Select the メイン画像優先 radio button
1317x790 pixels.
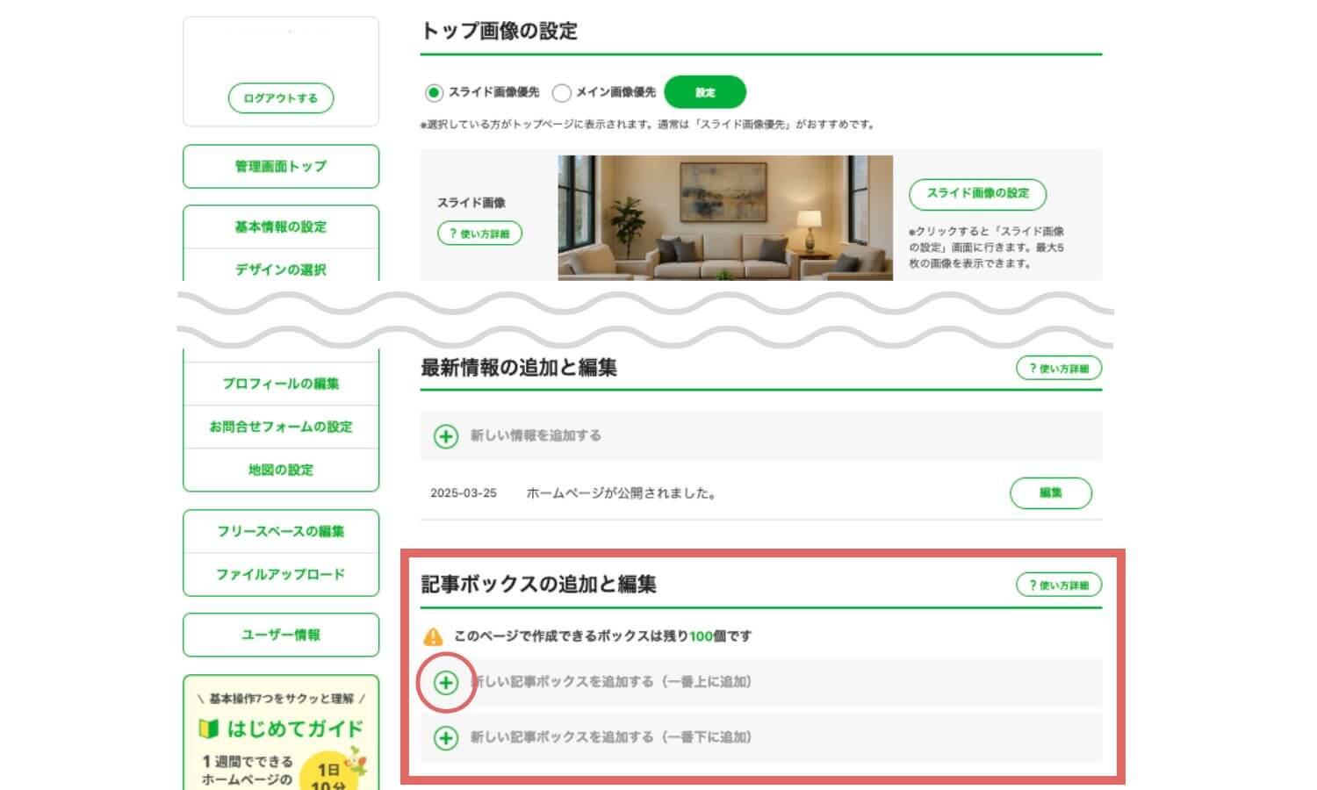(561, 92)
